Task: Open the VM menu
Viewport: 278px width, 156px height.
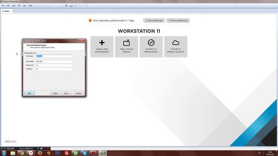Action: tap(19, 6)
